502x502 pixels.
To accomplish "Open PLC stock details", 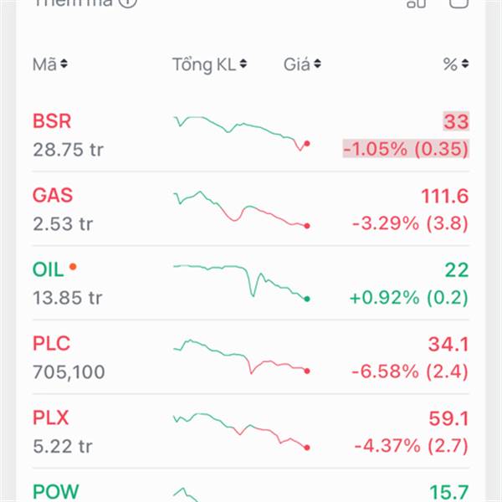I will [x=51, y=343].
